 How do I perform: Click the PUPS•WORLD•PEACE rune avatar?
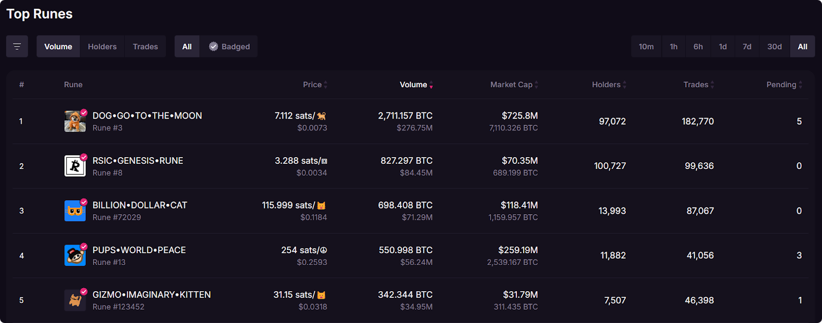(74, 256)
